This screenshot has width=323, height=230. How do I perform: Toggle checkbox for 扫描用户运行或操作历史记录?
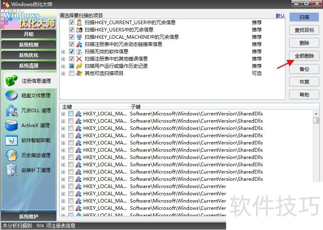71,66
